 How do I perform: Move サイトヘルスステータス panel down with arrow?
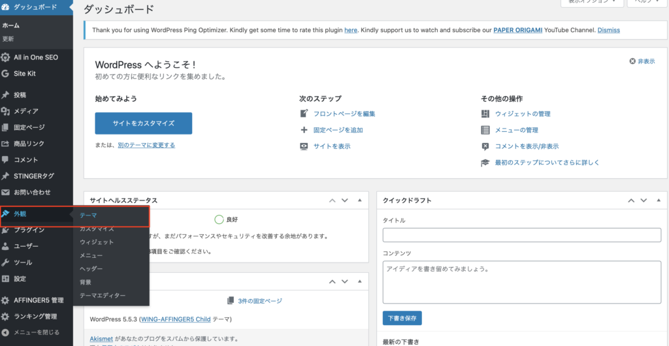coord(345,200)
